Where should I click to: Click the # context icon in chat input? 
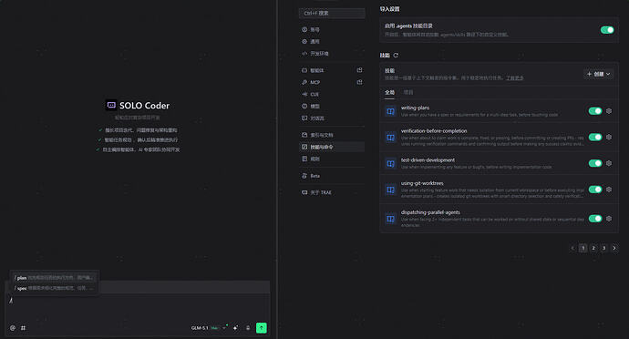pos(24,328)
